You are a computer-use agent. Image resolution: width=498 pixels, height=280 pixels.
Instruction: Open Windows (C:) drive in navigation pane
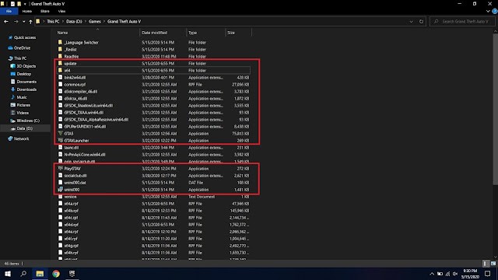28,121
